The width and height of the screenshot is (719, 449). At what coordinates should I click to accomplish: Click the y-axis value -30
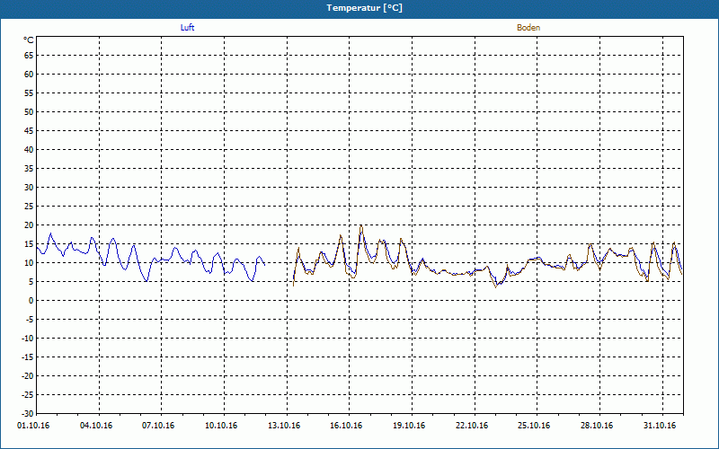[28, 413]
